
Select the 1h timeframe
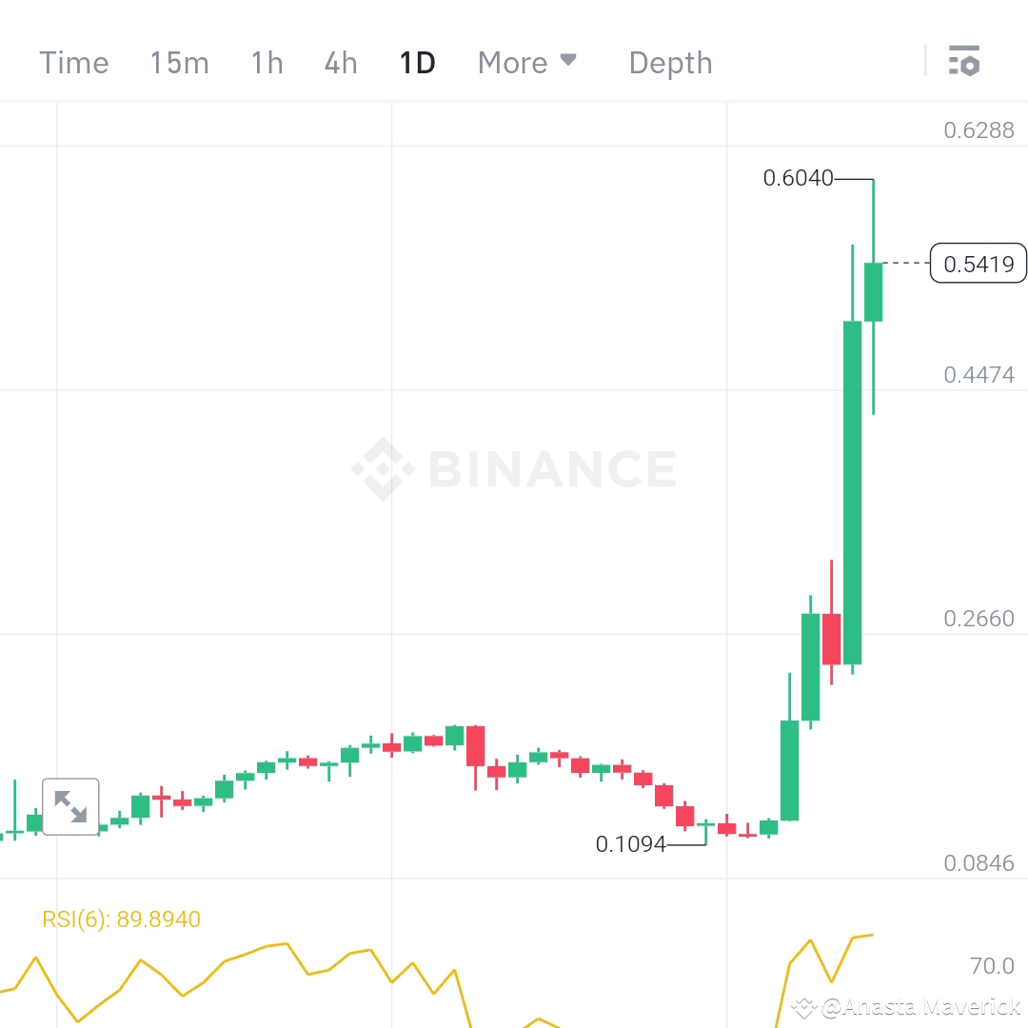pos(266,62)
